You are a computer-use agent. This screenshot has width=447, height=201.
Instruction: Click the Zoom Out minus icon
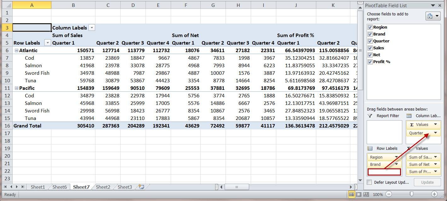pyautogui.click(x=389, y=194)
